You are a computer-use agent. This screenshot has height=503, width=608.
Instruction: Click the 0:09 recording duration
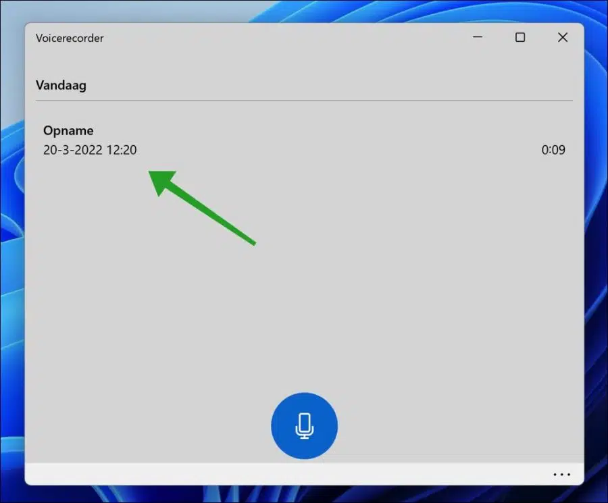[553, 150]
